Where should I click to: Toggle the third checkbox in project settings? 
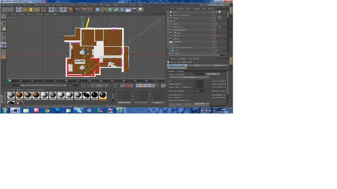[x=194, y=100]
